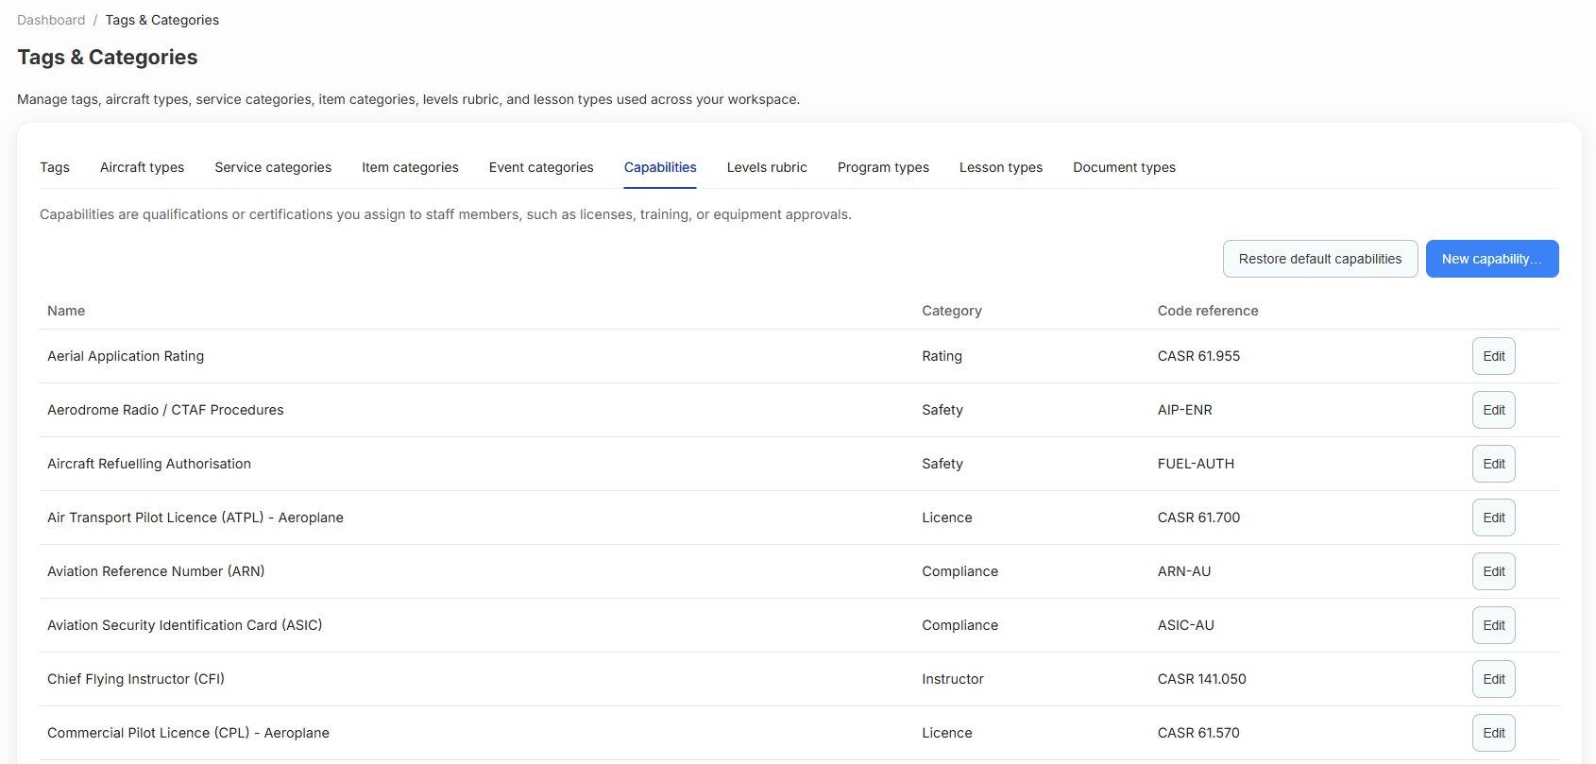Edit the ASIC compliance capability
This screenshot has height=764, width=1596.
[x=1494, y=625]
